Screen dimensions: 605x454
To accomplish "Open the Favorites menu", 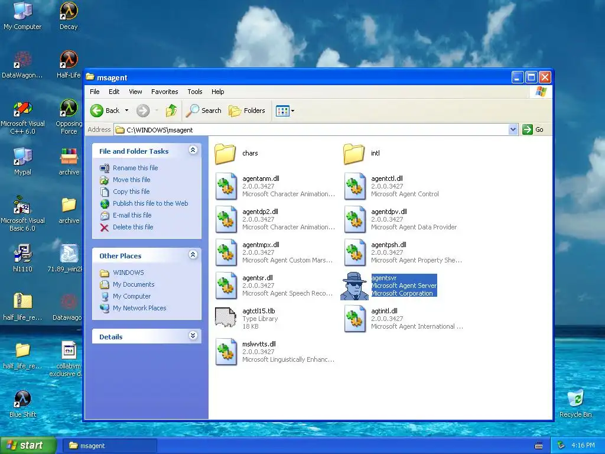I will pos(165,92).
